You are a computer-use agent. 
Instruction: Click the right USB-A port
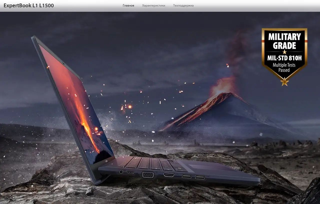200,177
